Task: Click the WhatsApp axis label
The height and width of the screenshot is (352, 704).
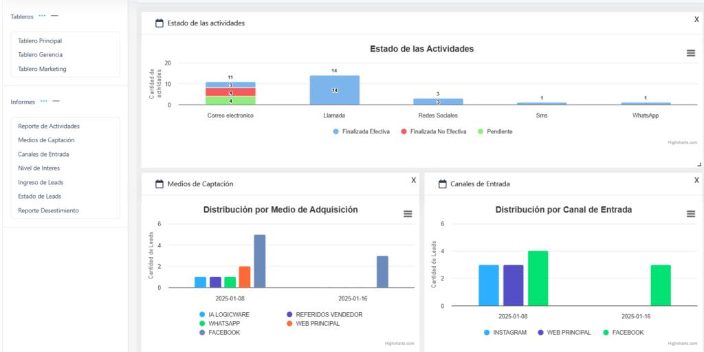Action: (x=646, y=115)
